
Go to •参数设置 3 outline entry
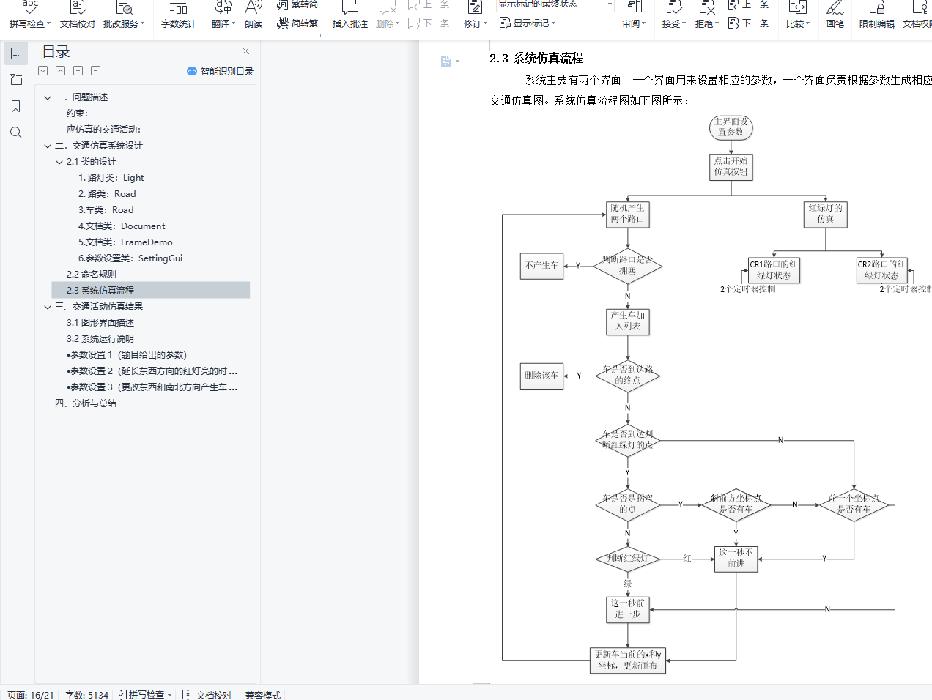pyautogui.click(x=152, y=387)
